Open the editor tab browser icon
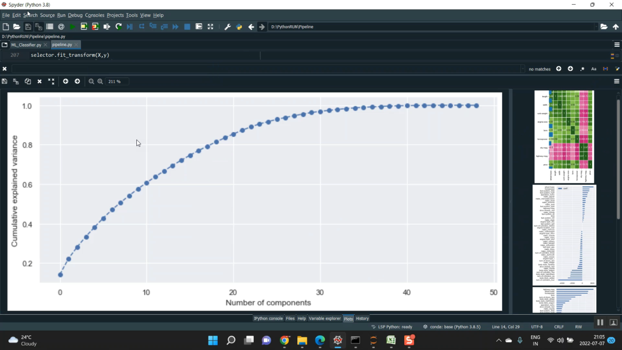The image size is (622, 350). point(5,45)
